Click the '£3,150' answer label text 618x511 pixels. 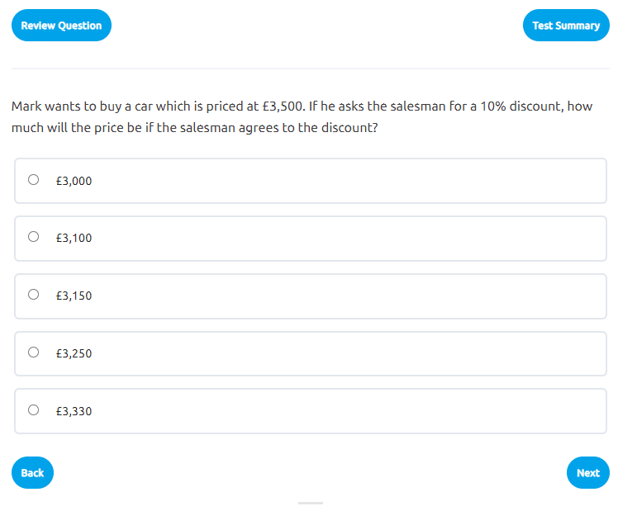click(74, 296)
